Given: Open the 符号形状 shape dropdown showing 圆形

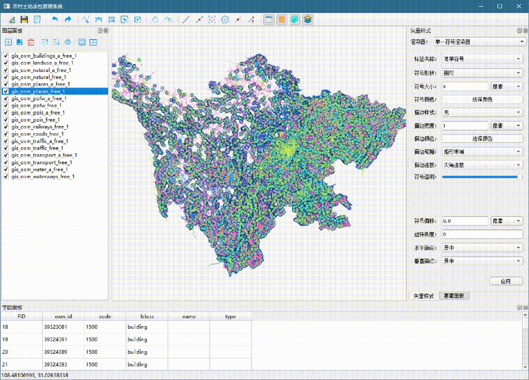Looking at the screenshot, I should [482, 72].
